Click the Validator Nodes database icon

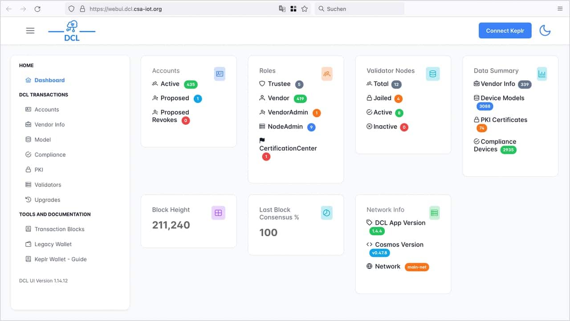(x=432, y=74)
